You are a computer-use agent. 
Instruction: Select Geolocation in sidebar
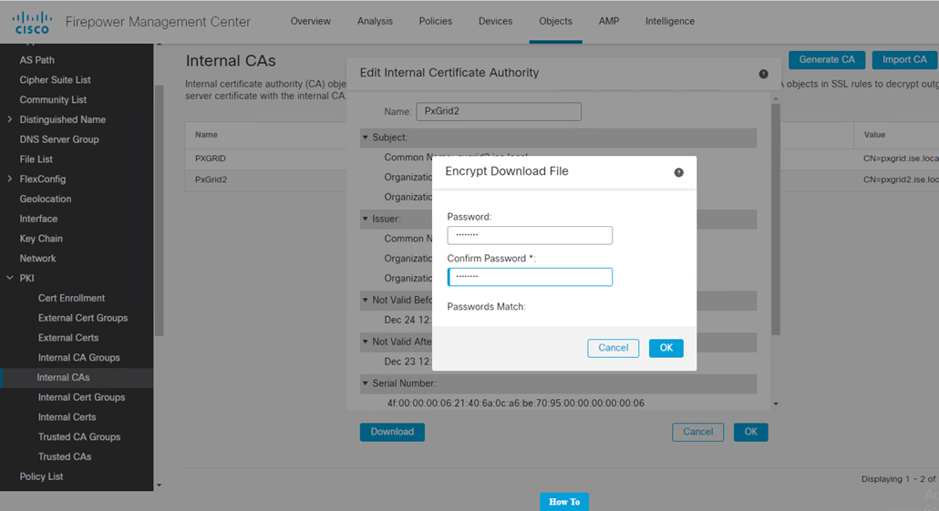pyautogui.click(x=46, y=199)
